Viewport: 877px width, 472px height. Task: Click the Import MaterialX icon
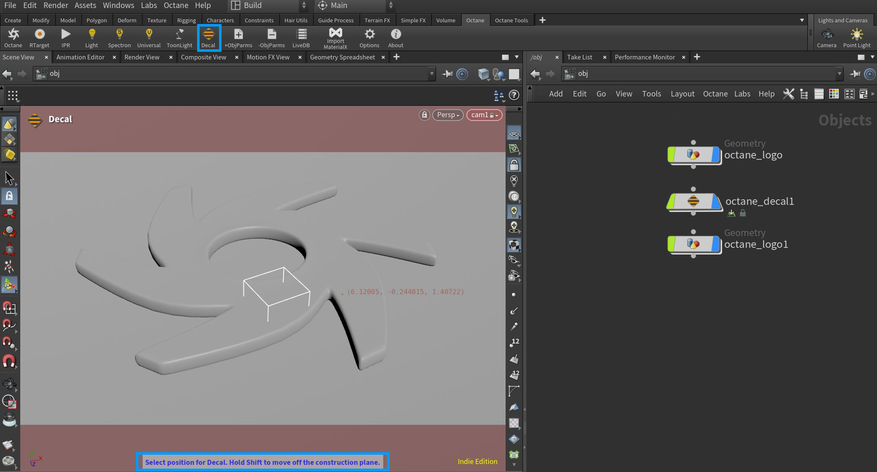click(336, 33)
